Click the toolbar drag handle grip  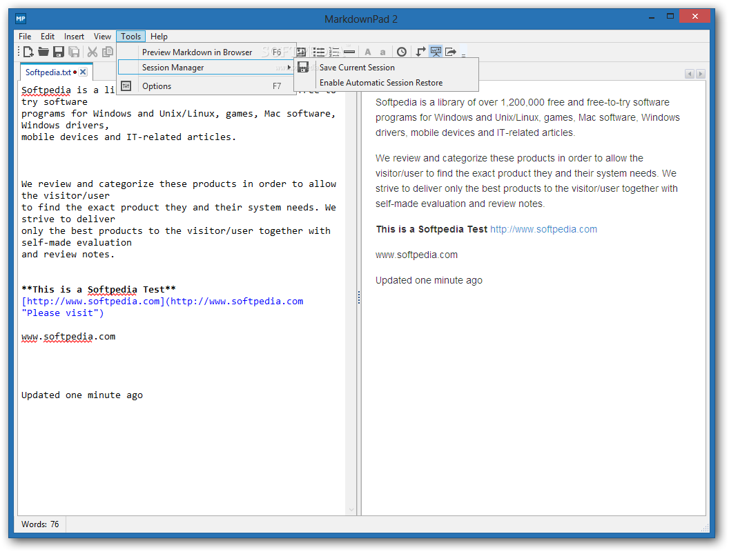[x=19, y=52]
